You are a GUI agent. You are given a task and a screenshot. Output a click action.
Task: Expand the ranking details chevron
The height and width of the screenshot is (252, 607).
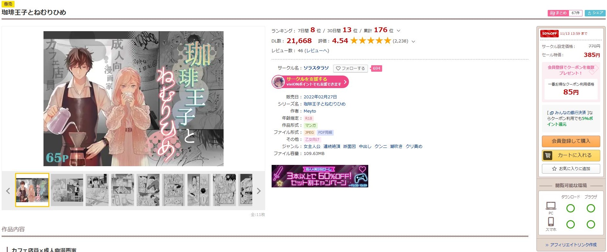point(399,31)
